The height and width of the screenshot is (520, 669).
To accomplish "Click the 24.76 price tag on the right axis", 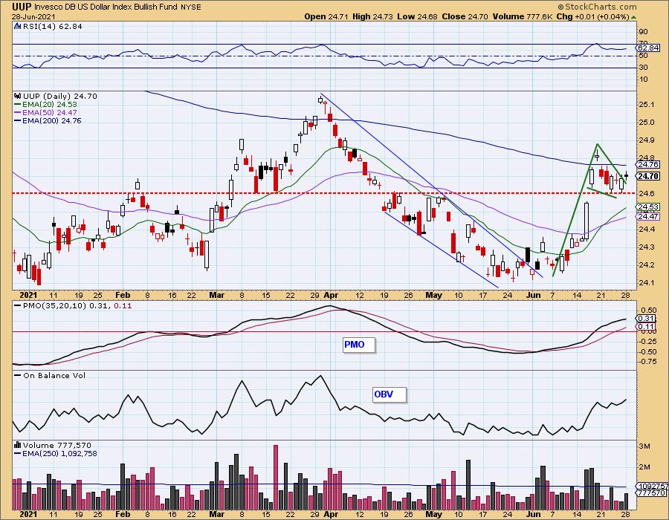I will point(649,164).
